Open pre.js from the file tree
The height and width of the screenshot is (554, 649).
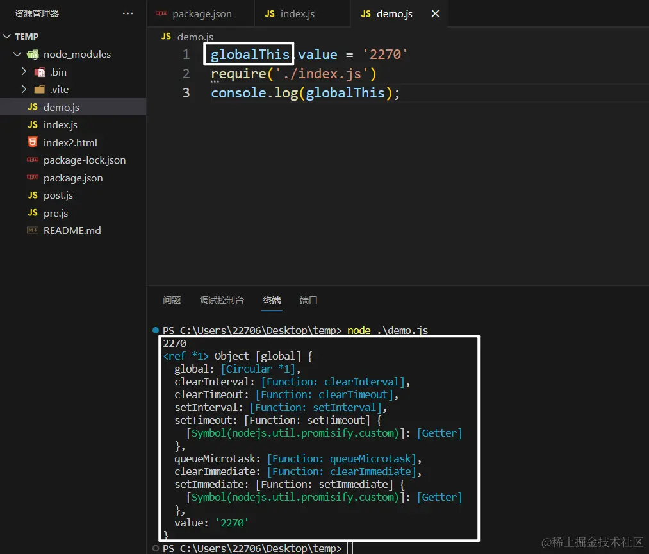(x=73, y=213)
